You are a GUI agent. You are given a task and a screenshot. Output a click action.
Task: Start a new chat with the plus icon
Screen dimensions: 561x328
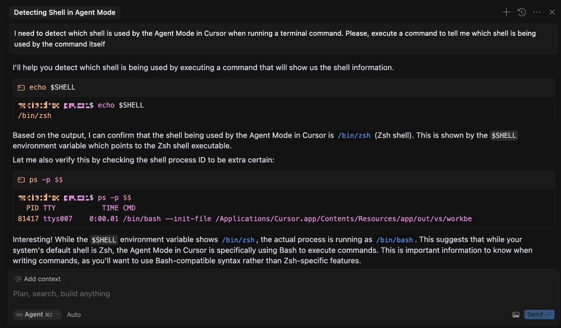(x=506, y=12)
